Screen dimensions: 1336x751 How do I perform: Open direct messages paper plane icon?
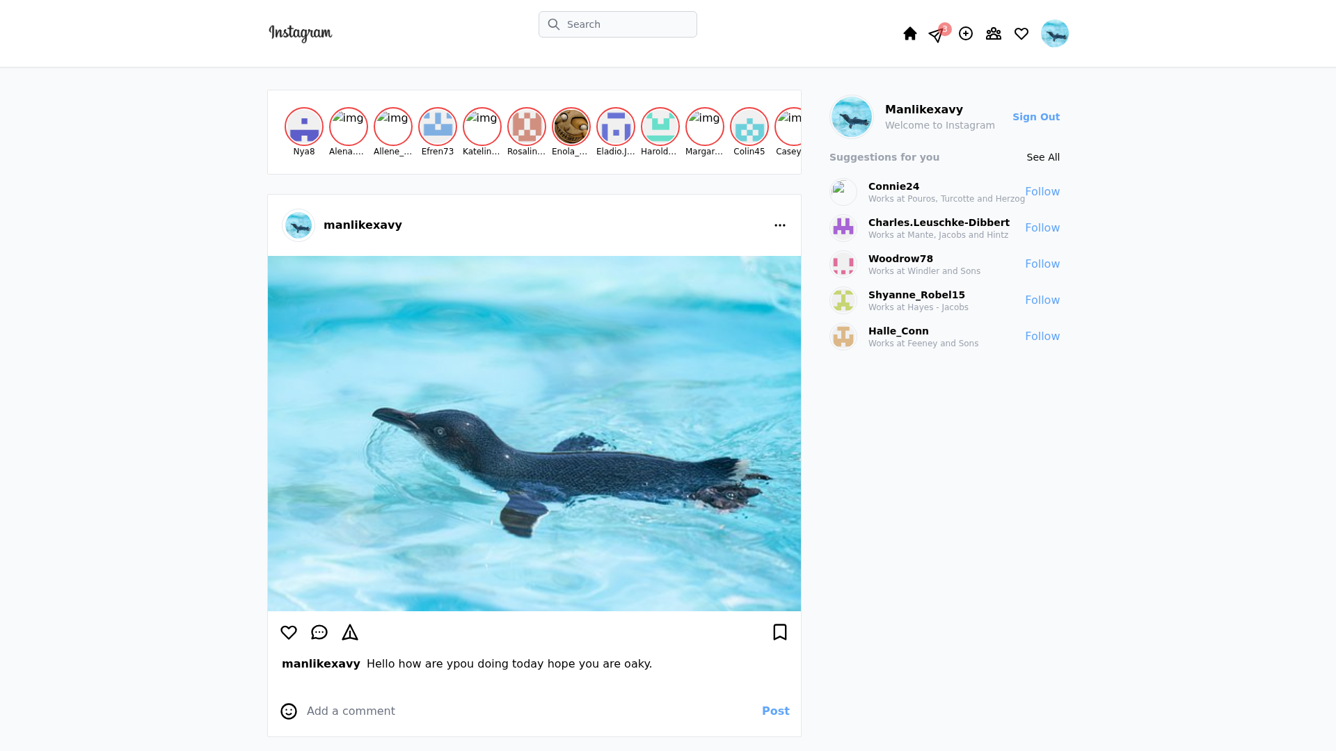[937, 35]
